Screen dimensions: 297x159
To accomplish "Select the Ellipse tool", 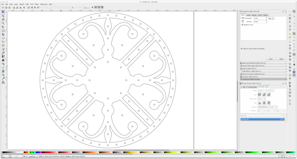I will 3,38.
